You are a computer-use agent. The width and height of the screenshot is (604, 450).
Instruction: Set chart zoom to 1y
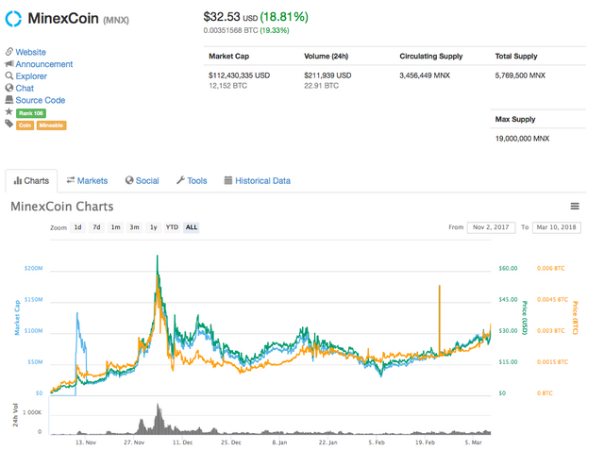(153, 227)
